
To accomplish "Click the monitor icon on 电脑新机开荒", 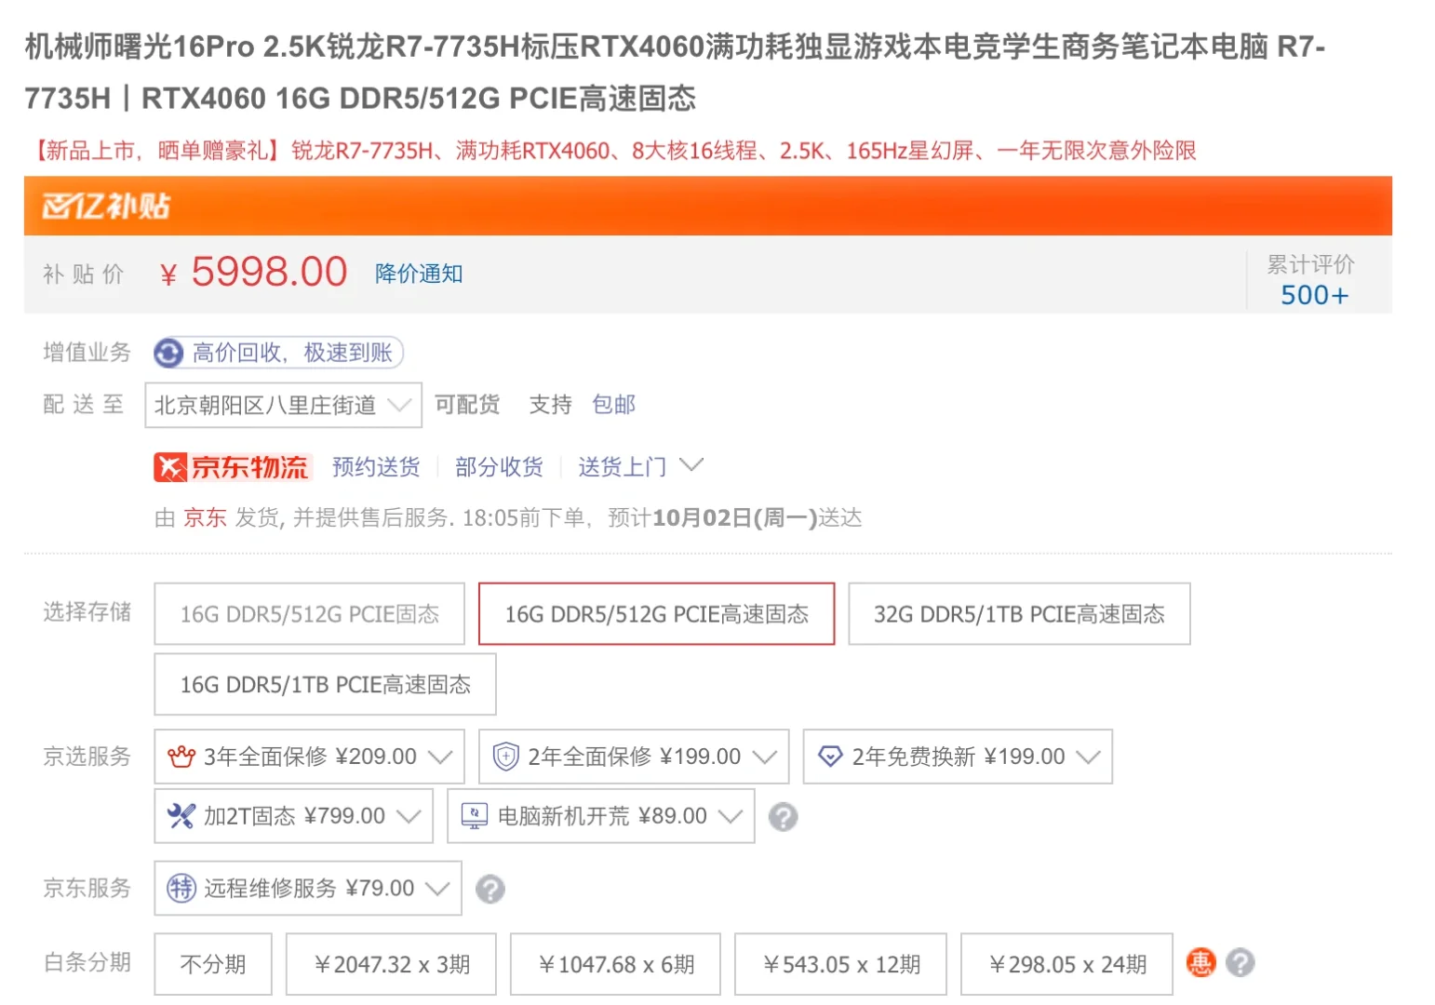I will point(474,816).
